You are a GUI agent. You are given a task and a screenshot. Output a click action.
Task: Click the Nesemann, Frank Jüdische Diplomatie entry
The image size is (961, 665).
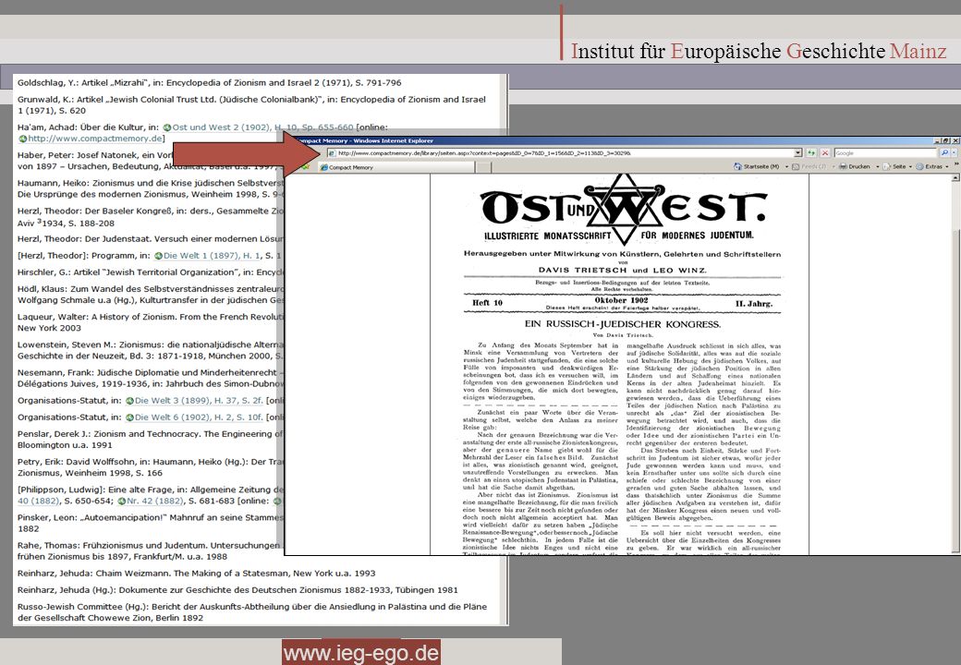(150, 378)
